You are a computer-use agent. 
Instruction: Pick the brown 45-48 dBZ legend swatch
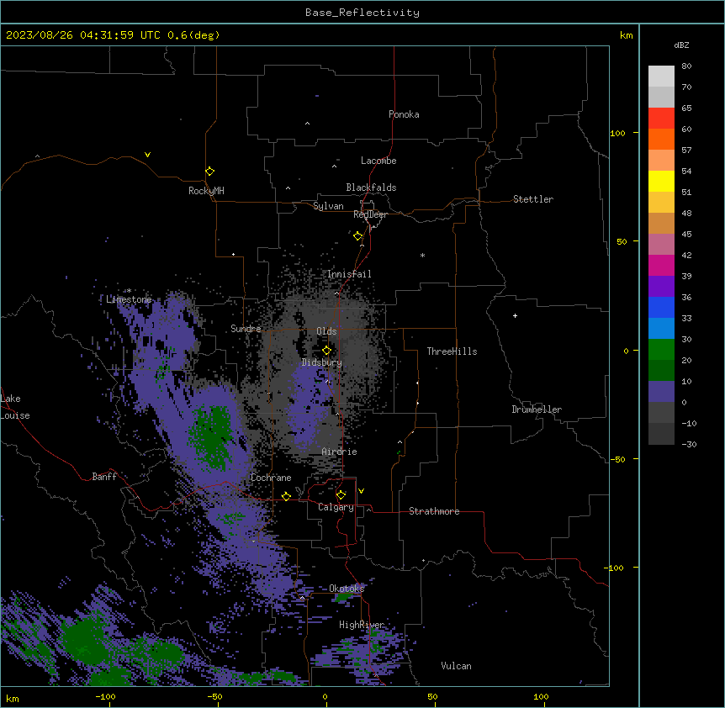click(661, 223)
